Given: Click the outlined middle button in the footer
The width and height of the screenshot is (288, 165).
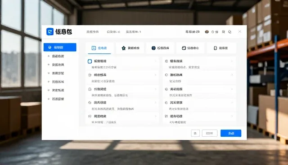Looking at the screenshot, I should click(x=210, y=133).
